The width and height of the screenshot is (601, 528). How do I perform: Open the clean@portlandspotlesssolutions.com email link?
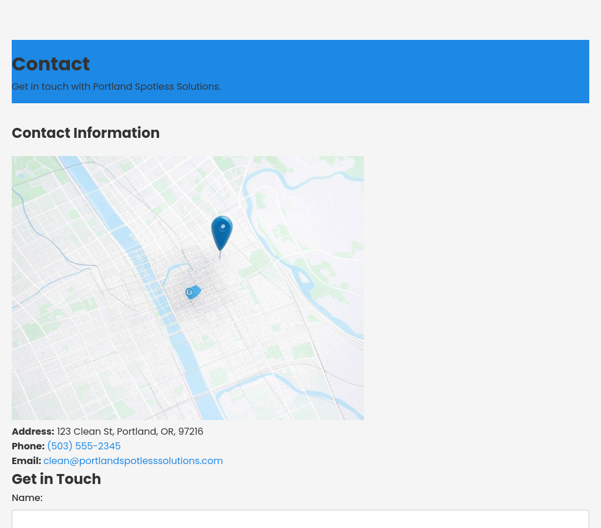coord(133,461)
